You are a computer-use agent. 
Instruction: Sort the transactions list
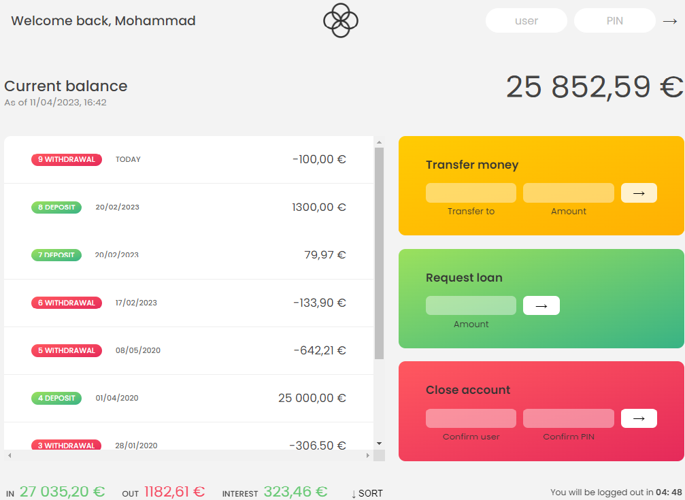[367, 493]
